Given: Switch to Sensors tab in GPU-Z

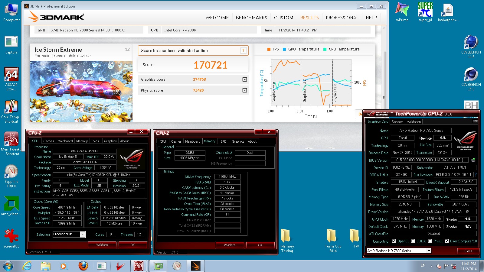Looking at the screenshot, I should [x=397, y=122].
